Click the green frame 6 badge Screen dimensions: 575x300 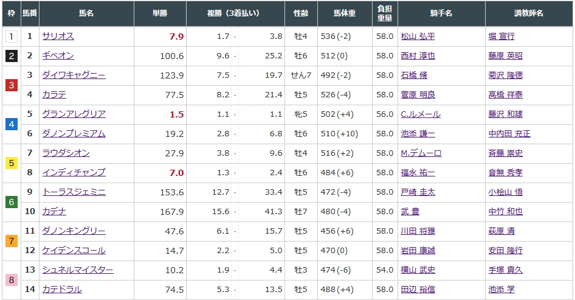pos(11,202)
